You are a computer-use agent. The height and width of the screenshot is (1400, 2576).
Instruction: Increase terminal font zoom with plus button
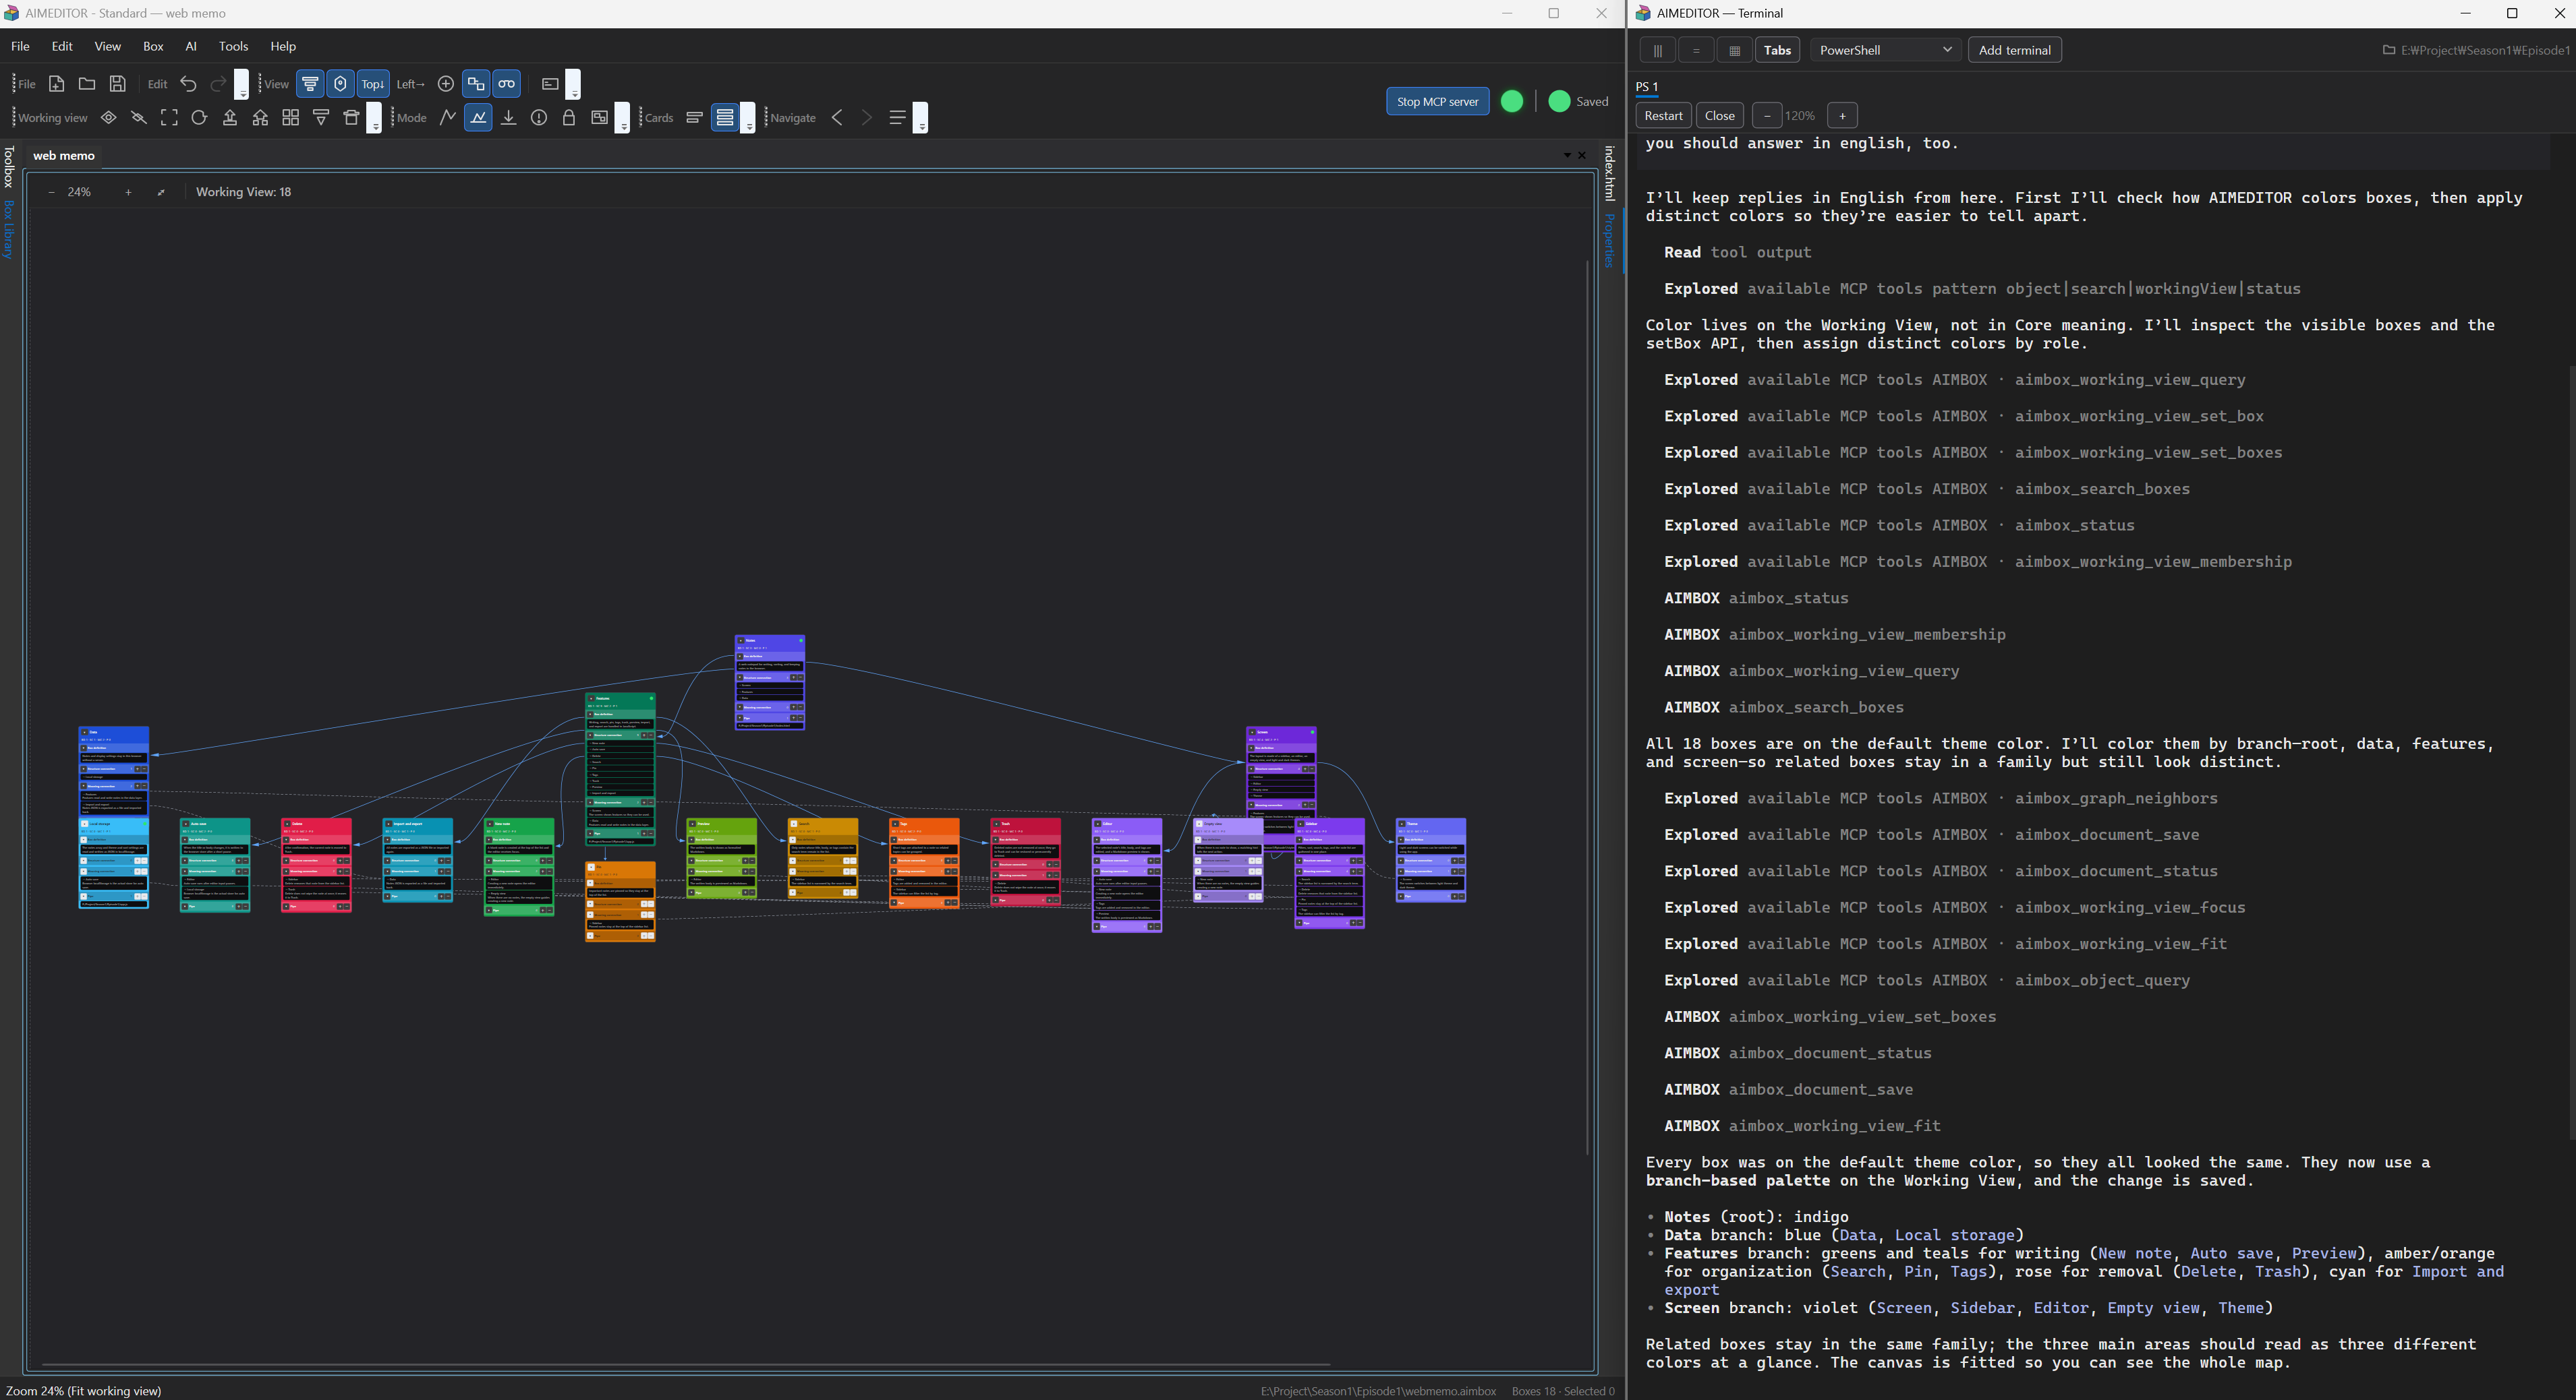1842,116
